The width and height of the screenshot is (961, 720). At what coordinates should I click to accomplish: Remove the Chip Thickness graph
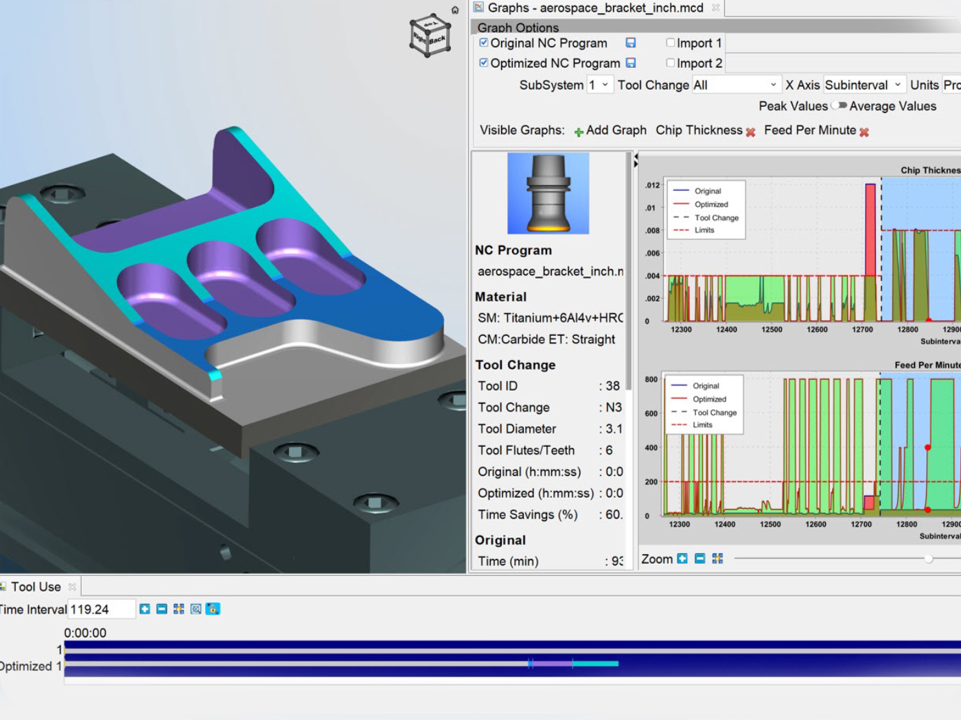750,132
